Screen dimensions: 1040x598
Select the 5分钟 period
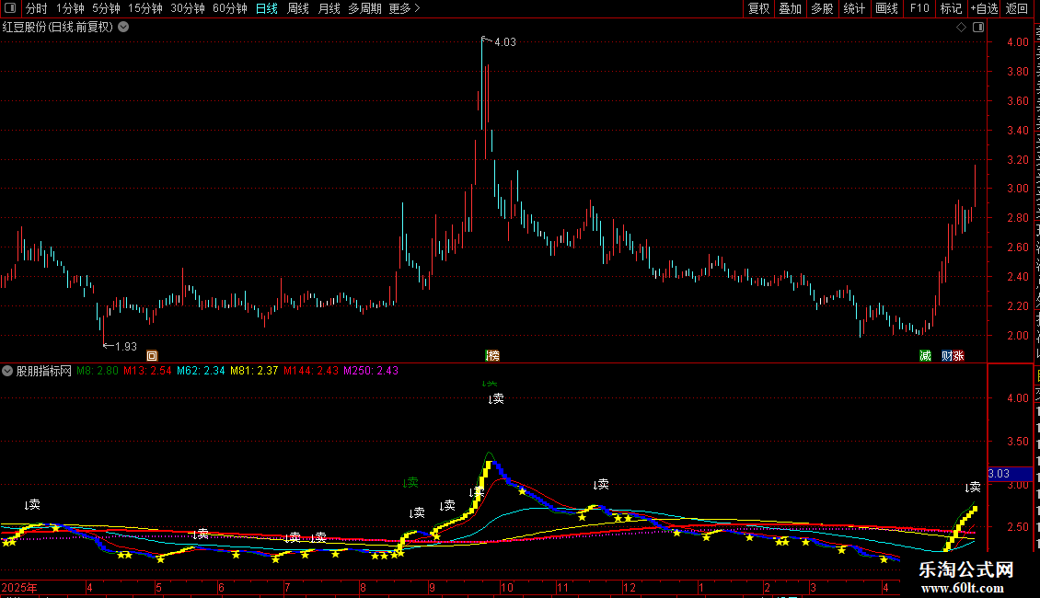[106, 8]
